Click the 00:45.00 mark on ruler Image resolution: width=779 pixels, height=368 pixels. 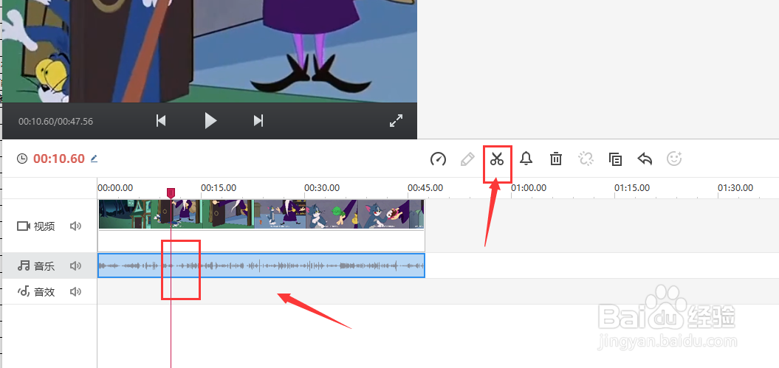tap(425, 188)
